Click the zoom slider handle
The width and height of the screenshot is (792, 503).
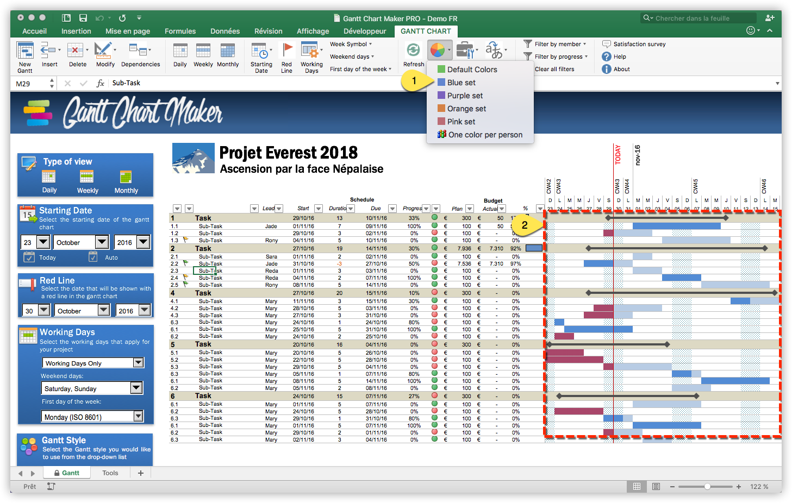[x=707, y=487]
